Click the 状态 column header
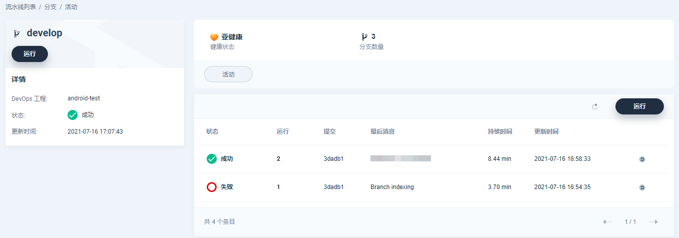The width and height of the screenshot is (679, 238). [x=212, y=132]
